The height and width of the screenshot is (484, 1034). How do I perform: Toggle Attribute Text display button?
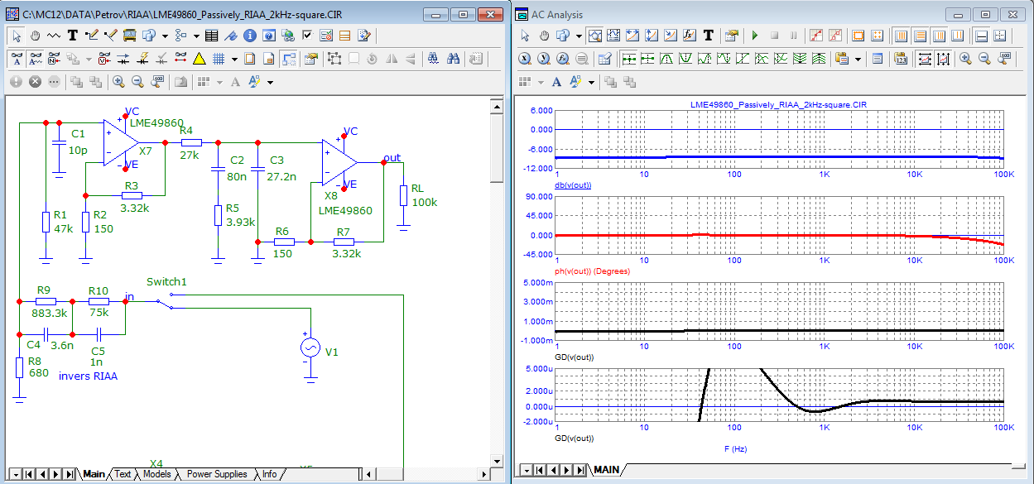tap(17, 59)
